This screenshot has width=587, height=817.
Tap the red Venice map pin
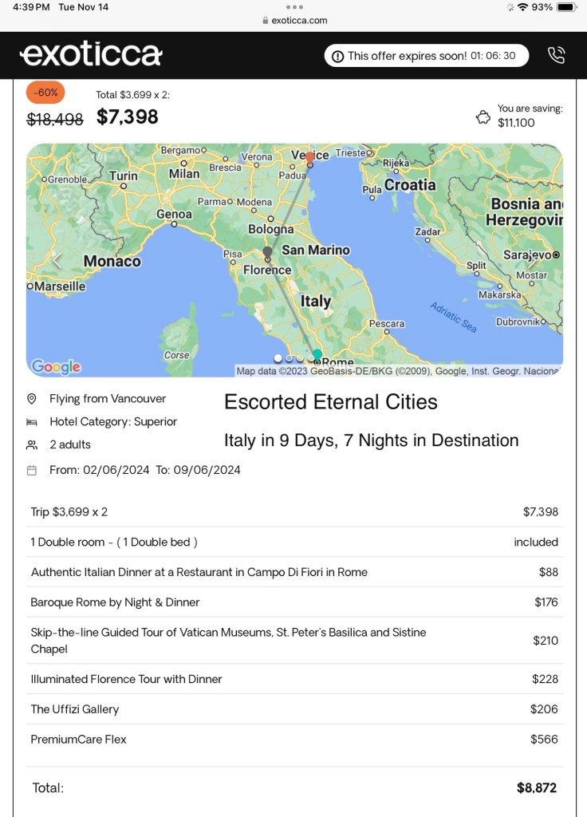tap(309, 158)
